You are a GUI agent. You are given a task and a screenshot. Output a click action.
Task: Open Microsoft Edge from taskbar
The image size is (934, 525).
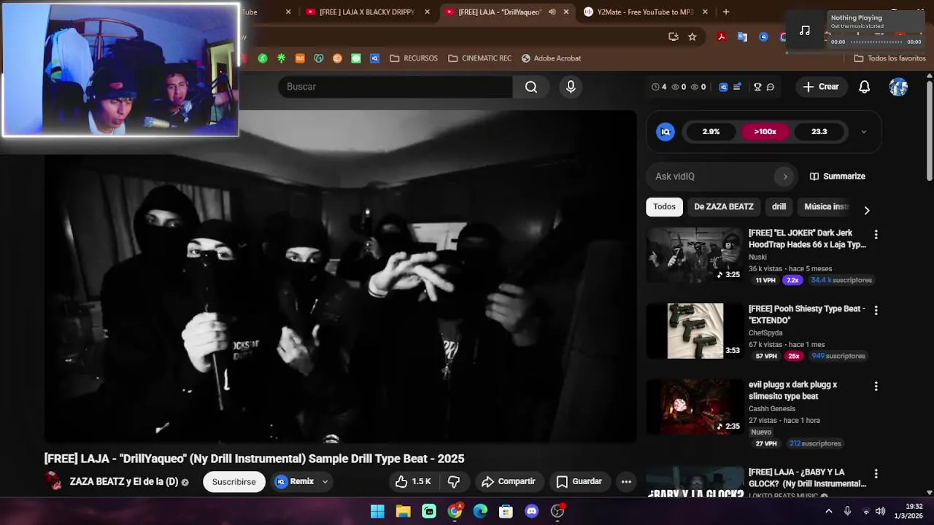(x=480, y=511)
